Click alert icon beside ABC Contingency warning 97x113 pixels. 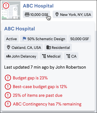click(x=8, y=104)
